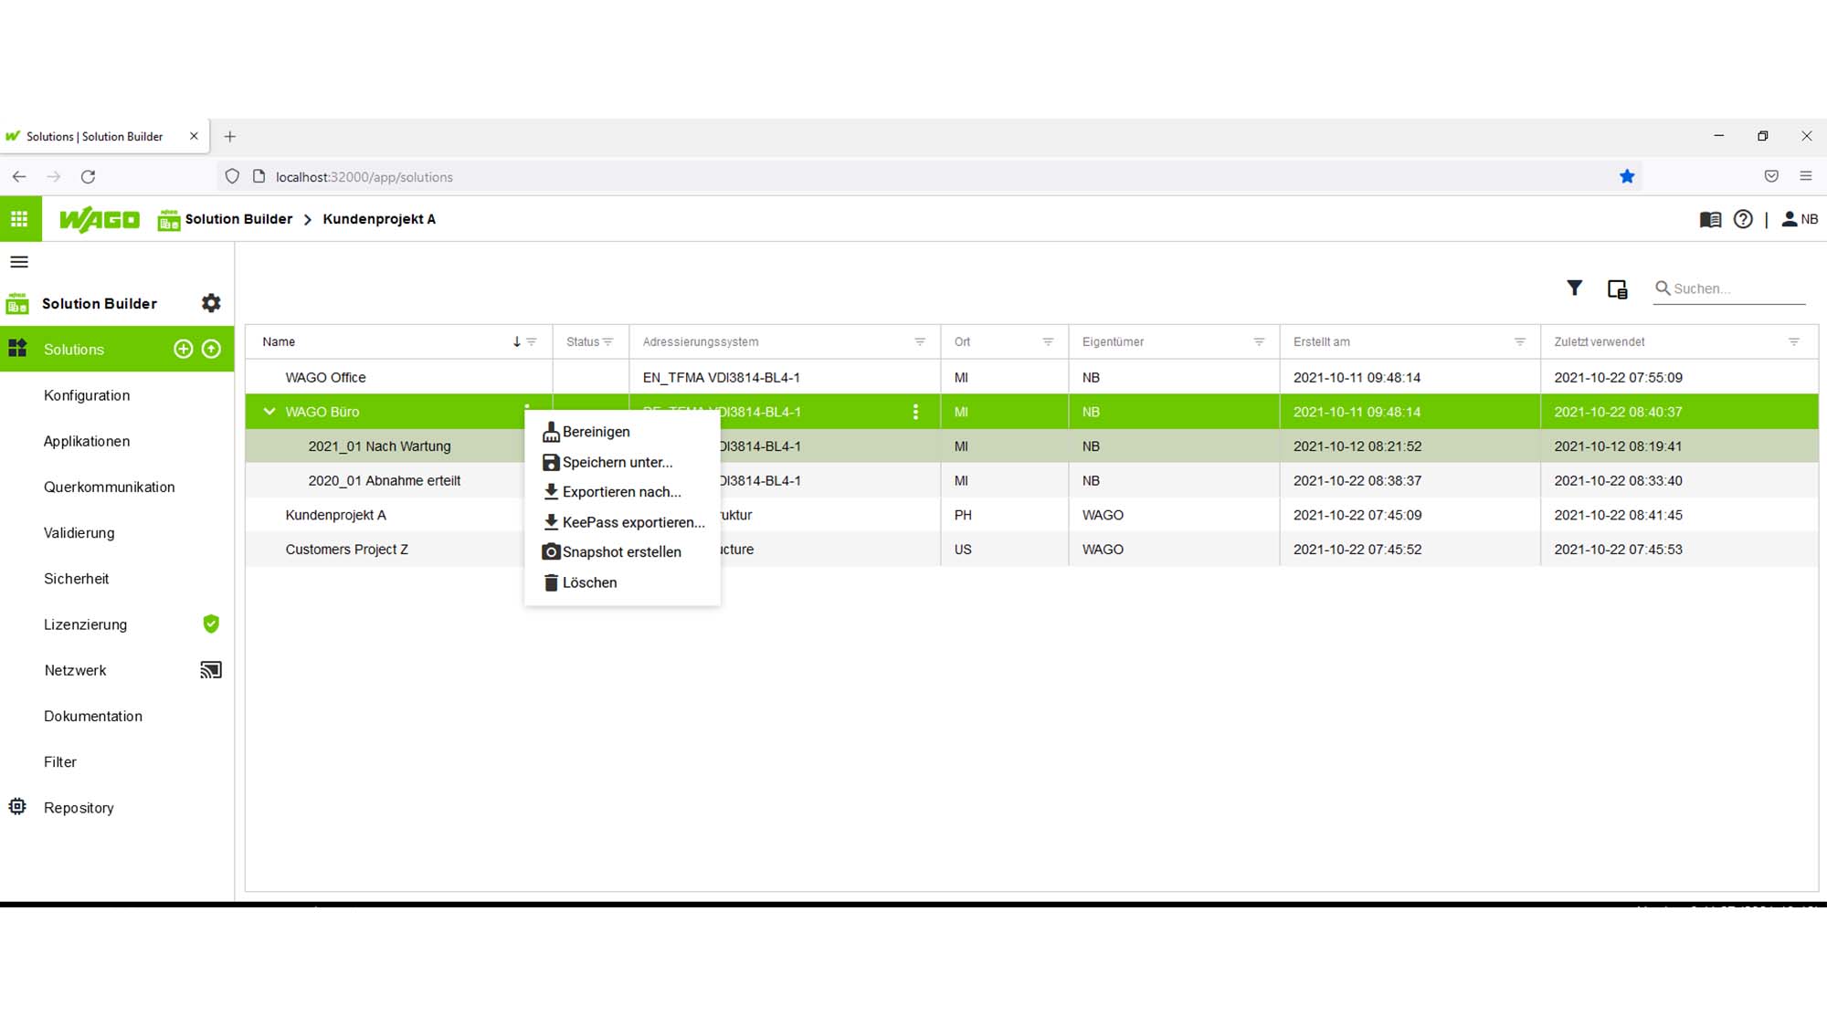Toggle the hamburger sidebar menu
Viewport: 1827px width, 1027px height.
coord(19,262)
